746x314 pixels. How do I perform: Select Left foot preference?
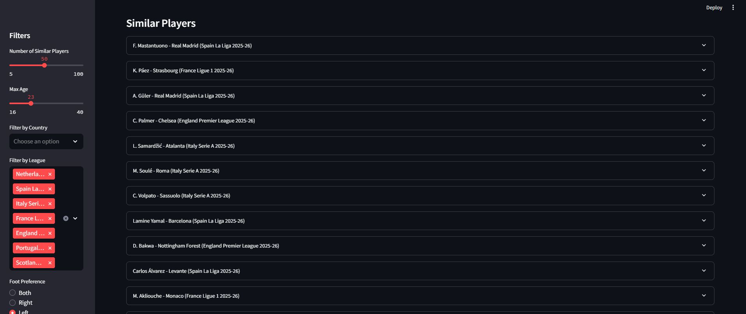[x=12, y=312]
